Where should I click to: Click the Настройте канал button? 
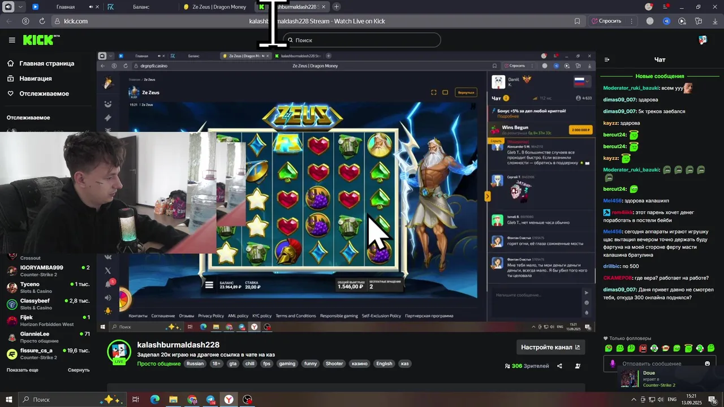pos(550,347)
